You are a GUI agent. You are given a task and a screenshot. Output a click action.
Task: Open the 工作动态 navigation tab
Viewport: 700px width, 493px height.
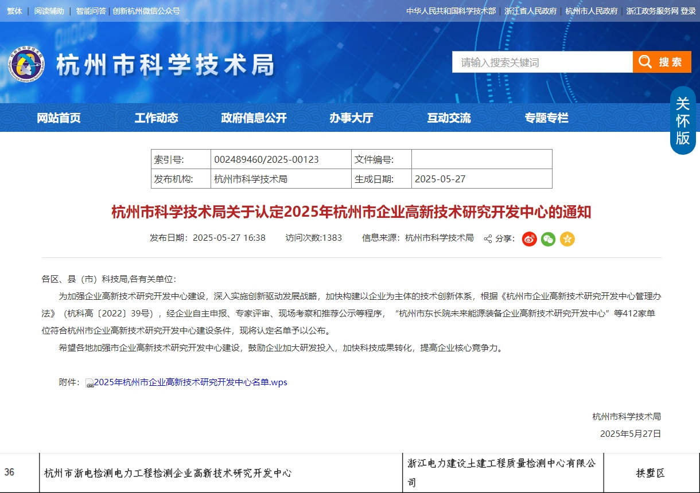156,118
